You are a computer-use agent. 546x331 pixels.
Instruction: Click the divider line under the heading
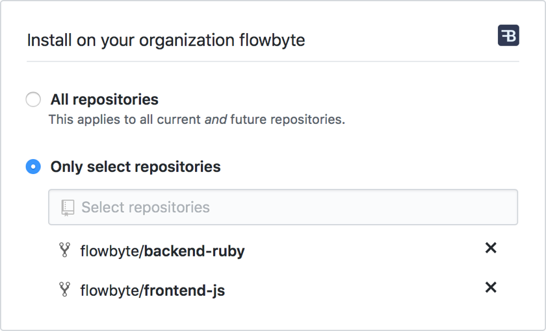pos(273,62)
